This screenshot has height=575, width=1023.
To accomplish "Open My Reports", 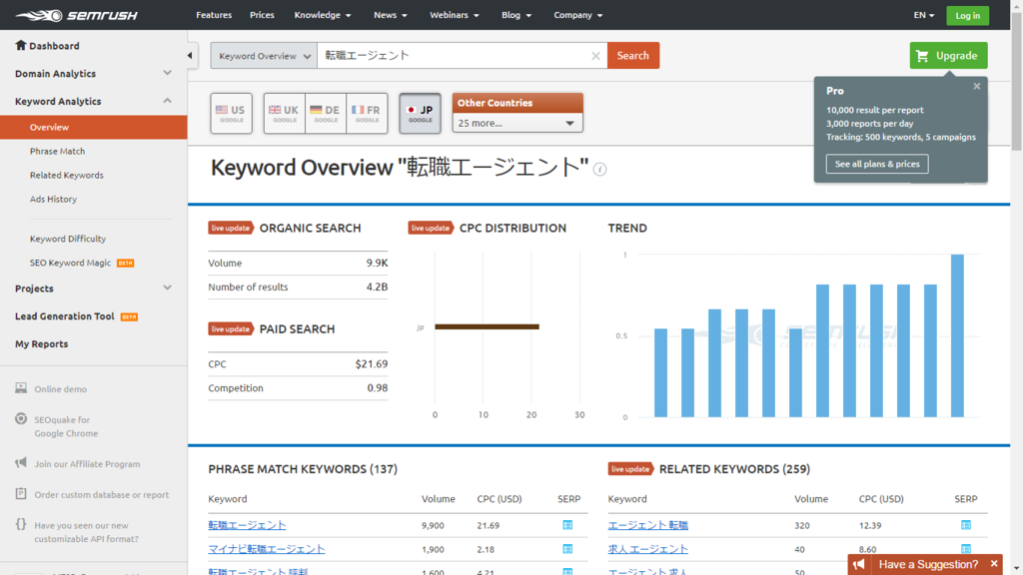I will [42, 344].
